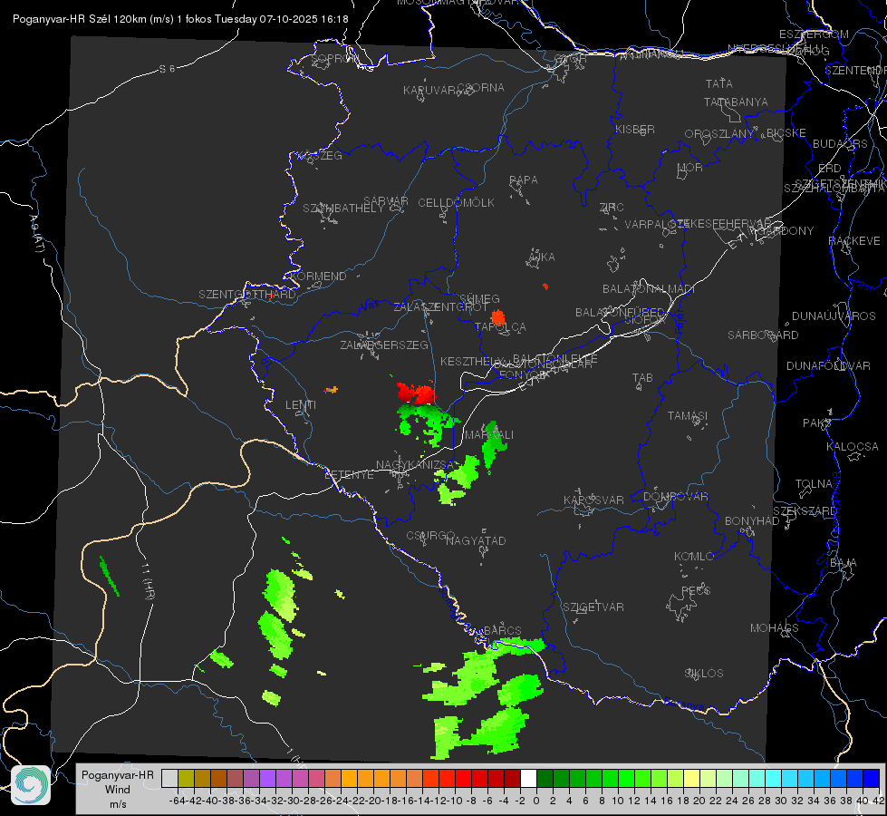Screen dimensions: 887x816
Task: Select the radar title with timestamp 16:18
Action: [180, 19]
